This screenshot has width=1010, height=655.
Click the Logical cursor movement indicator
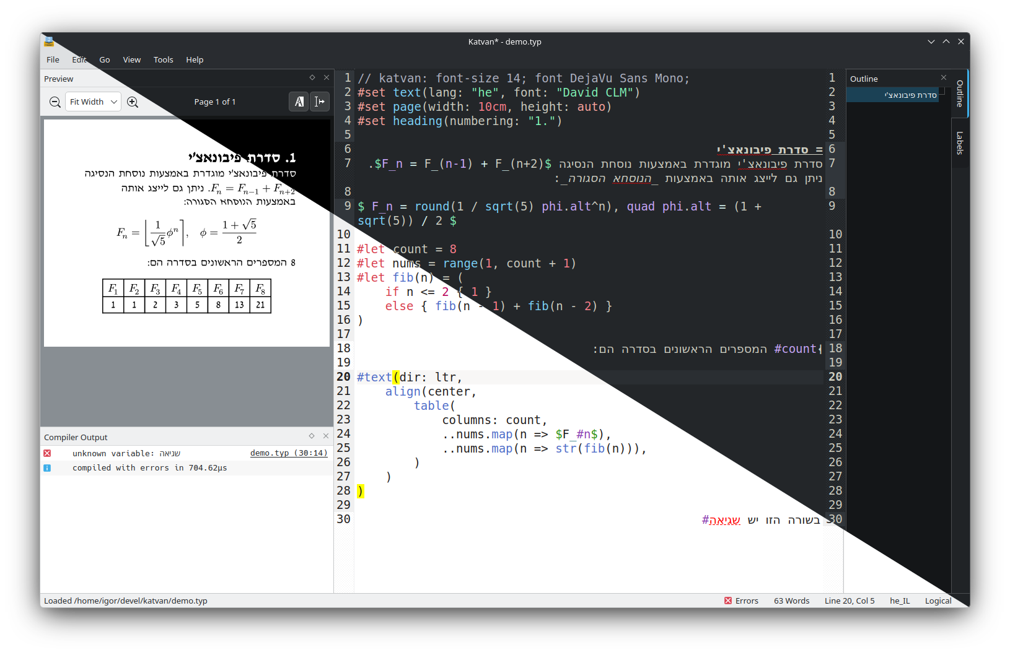[x=938, y=601]
